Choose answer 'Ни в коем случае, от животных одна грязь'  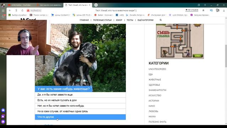[x=80, y=111]
